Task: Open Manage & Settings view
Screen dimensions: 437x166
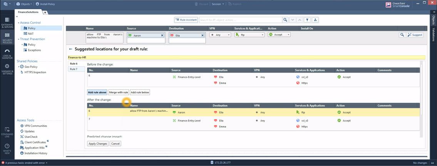Action: 7,69
